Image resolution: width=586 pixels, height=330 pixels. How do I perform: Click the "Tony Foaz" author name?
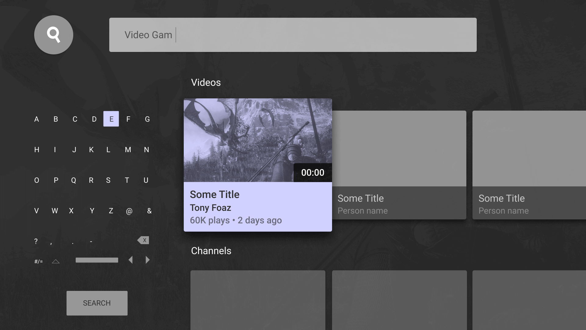pyautogui.click(x=210, y=208)
